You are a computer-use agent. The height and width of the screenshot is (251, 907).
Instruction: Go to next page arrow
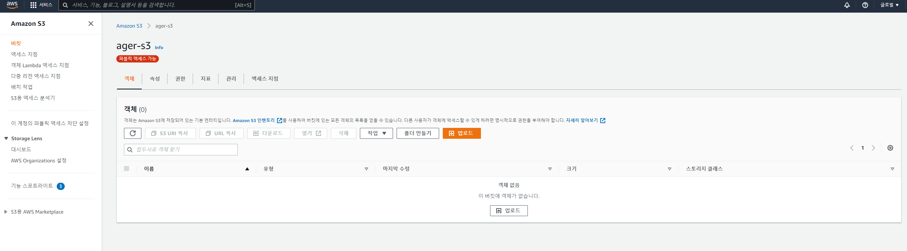tap(873, 148)
